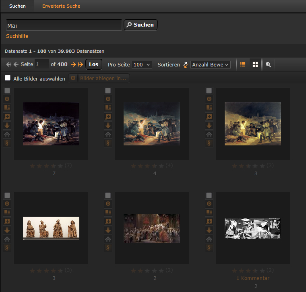Click § copyright icon for Goya rated (7)
The image size is (306, 292).
pos(7,143)
